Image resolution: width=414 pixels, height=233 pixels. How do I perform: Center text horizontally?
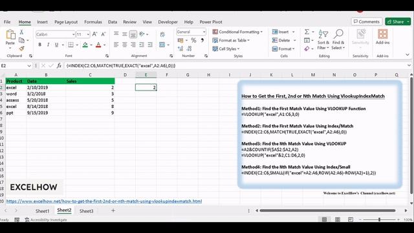coord(125,45)
